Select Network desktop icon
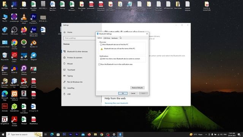 point(5,30)
